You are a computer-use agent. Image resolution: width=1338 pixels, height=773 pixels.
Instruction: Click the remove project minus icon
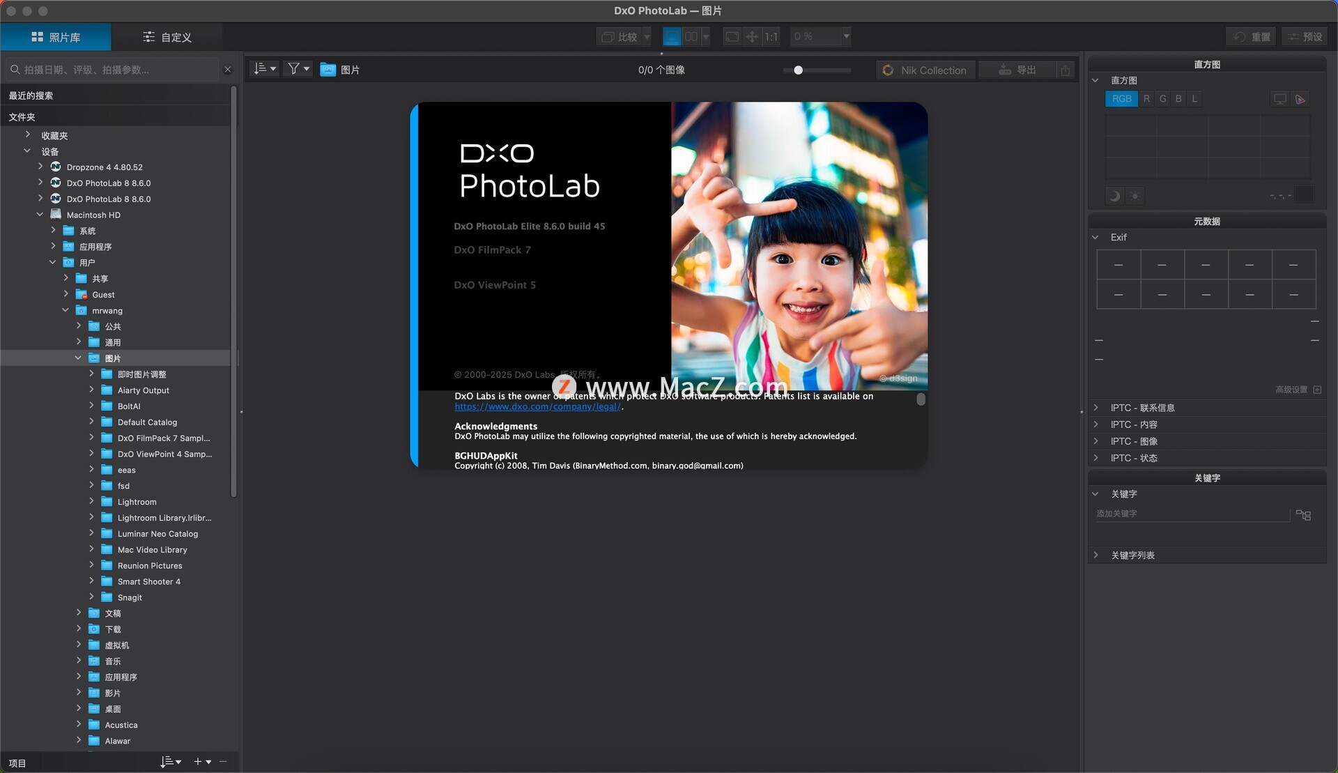coord(223,762)
